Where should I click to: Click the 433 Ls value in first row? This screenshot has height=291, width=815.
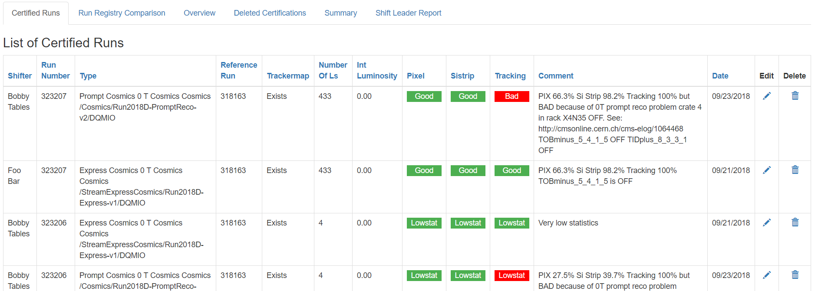(x=325, y=96)
